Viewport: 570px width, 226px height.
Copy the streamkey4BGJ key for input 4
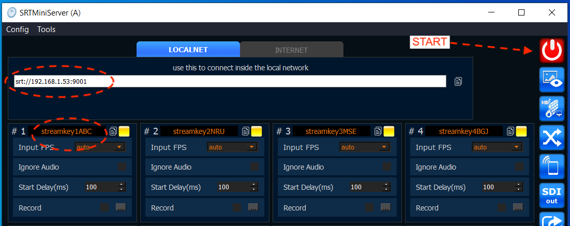click(x=511, y=131)
